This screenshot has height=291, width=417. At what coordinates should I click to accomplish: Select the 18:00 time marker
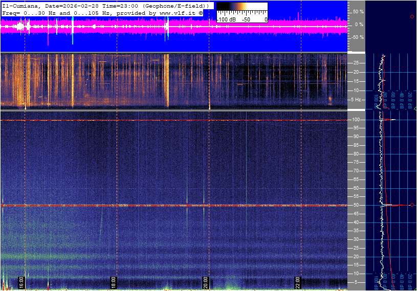coord(114,282)
